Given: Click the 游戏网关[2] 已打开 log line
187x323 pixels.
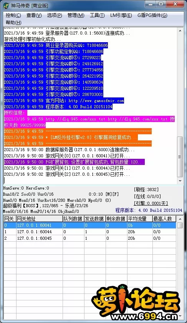Looking at the screenshot, I should click(x=67, y=174).
